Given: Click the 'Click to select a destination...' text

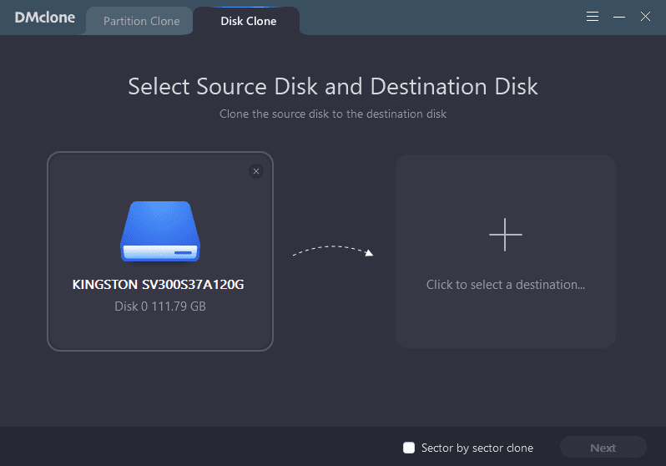Looking at the screenshot, I should tap(505, 285).
